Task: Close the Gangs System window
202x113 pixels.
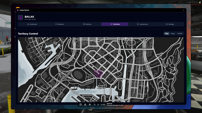Action: (x=184, y=10)
